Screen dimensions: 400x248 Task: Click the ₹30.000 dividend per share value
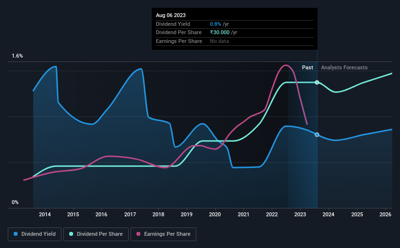[x=220, y=33]
